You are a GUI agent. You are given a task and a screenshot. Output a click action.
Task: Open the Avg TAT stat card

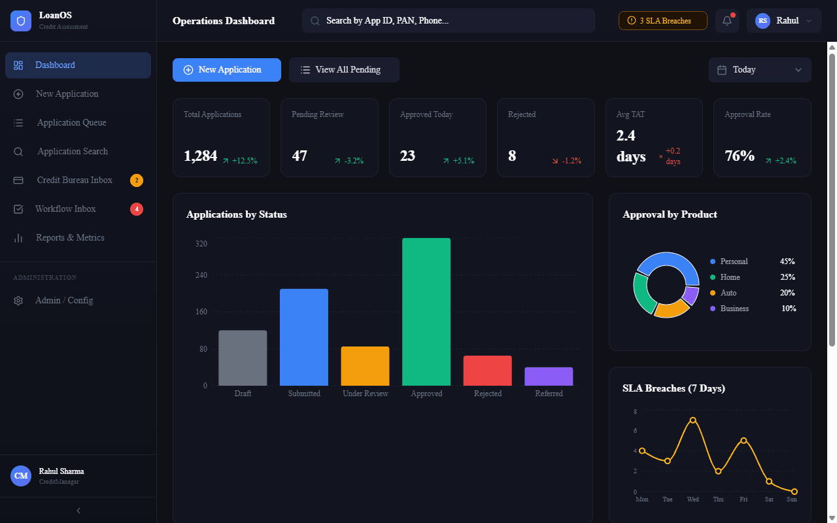point(654,137)
